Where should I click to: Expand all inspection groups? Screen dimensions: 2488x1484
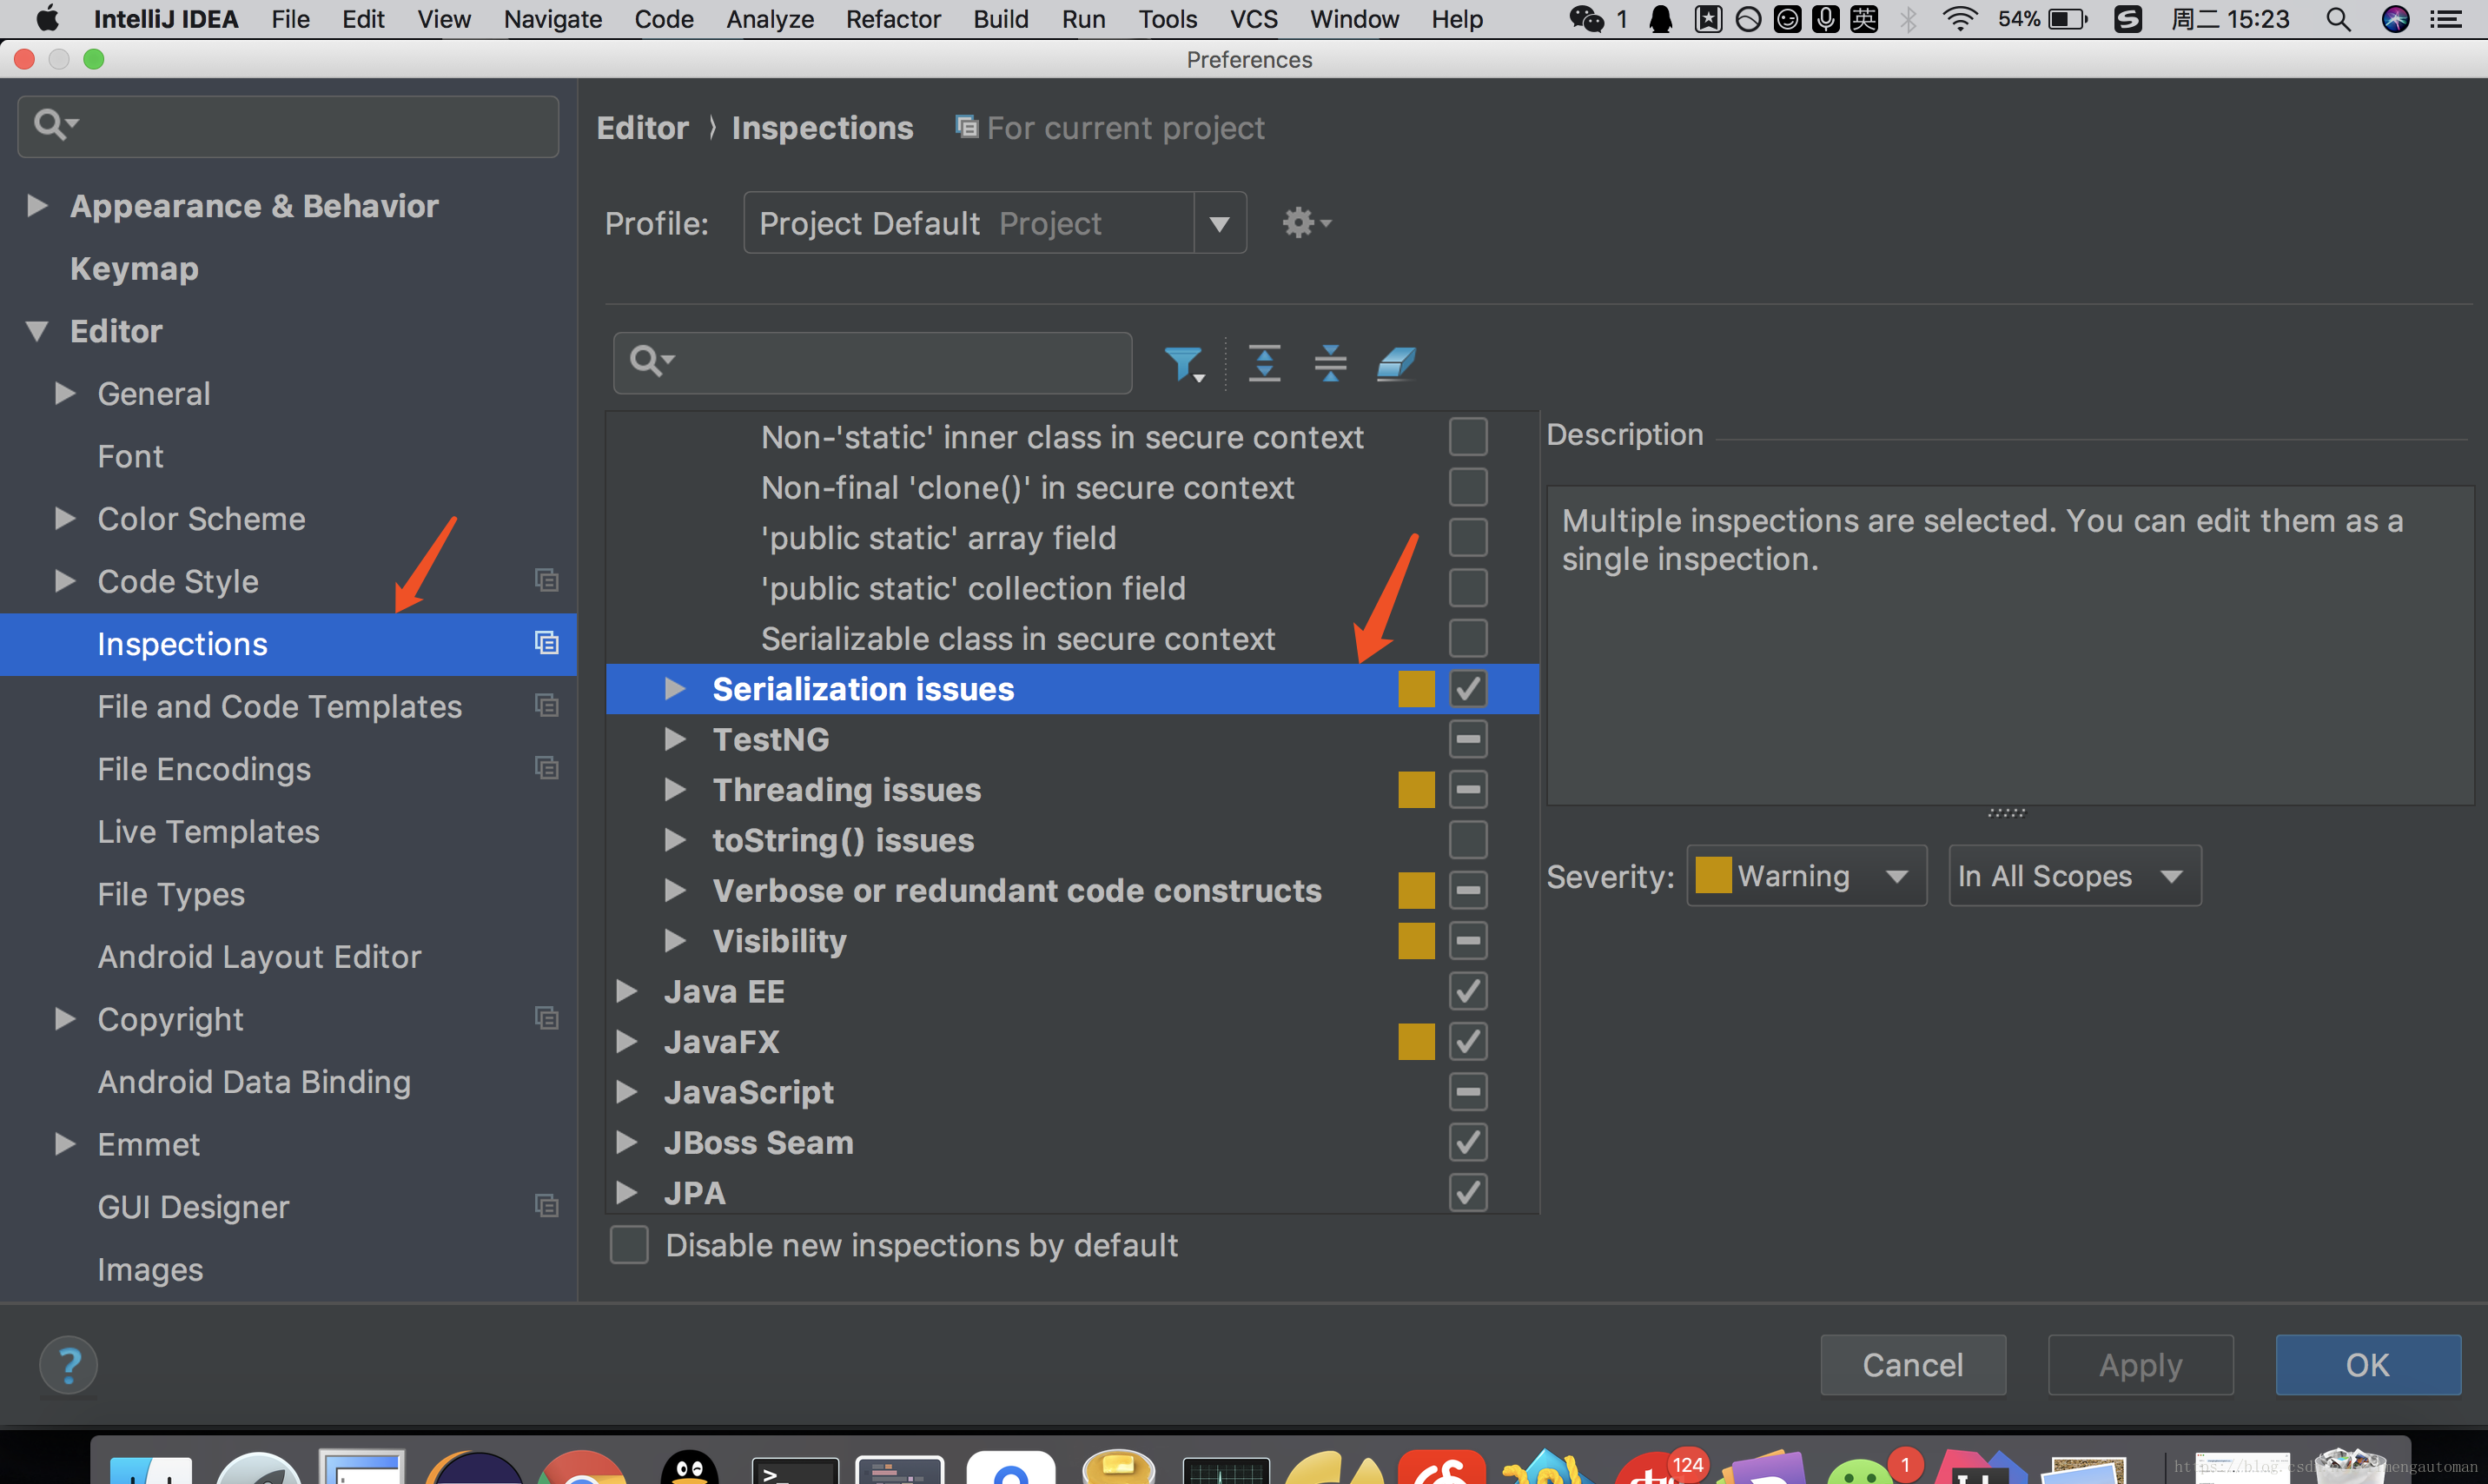click(x=1265, y=362)
